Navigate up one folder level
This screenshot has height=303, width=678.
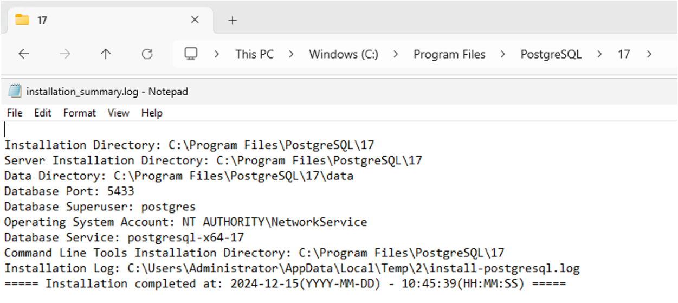(106, 54)
